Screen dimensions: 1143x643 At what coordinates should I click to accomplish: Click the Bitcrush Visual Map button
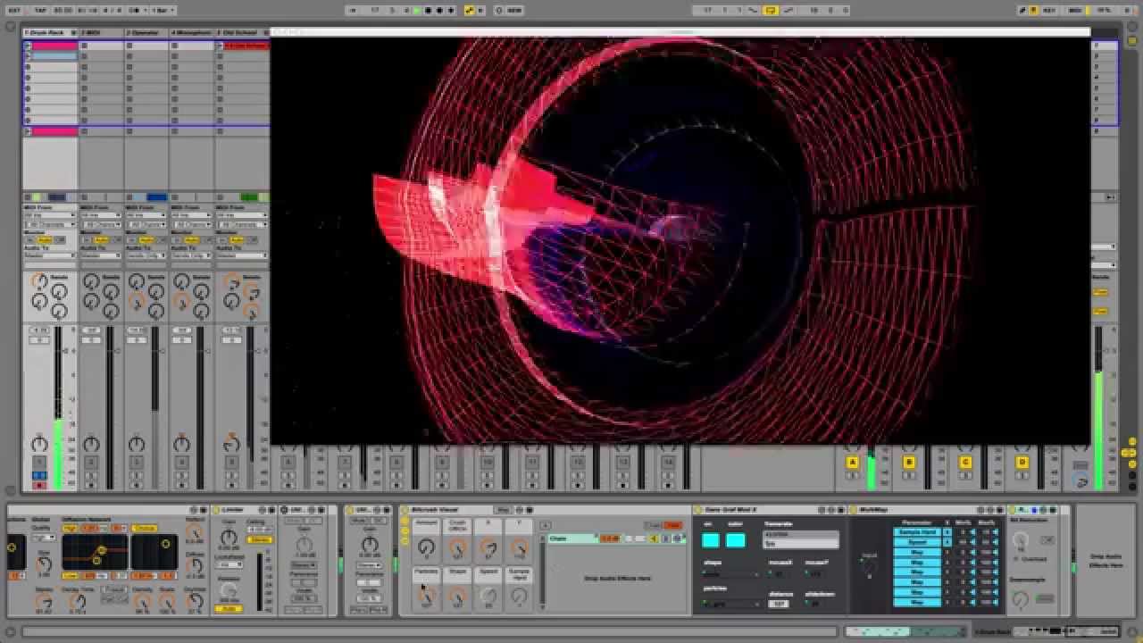pyautogui.click(x=503, y=510)
